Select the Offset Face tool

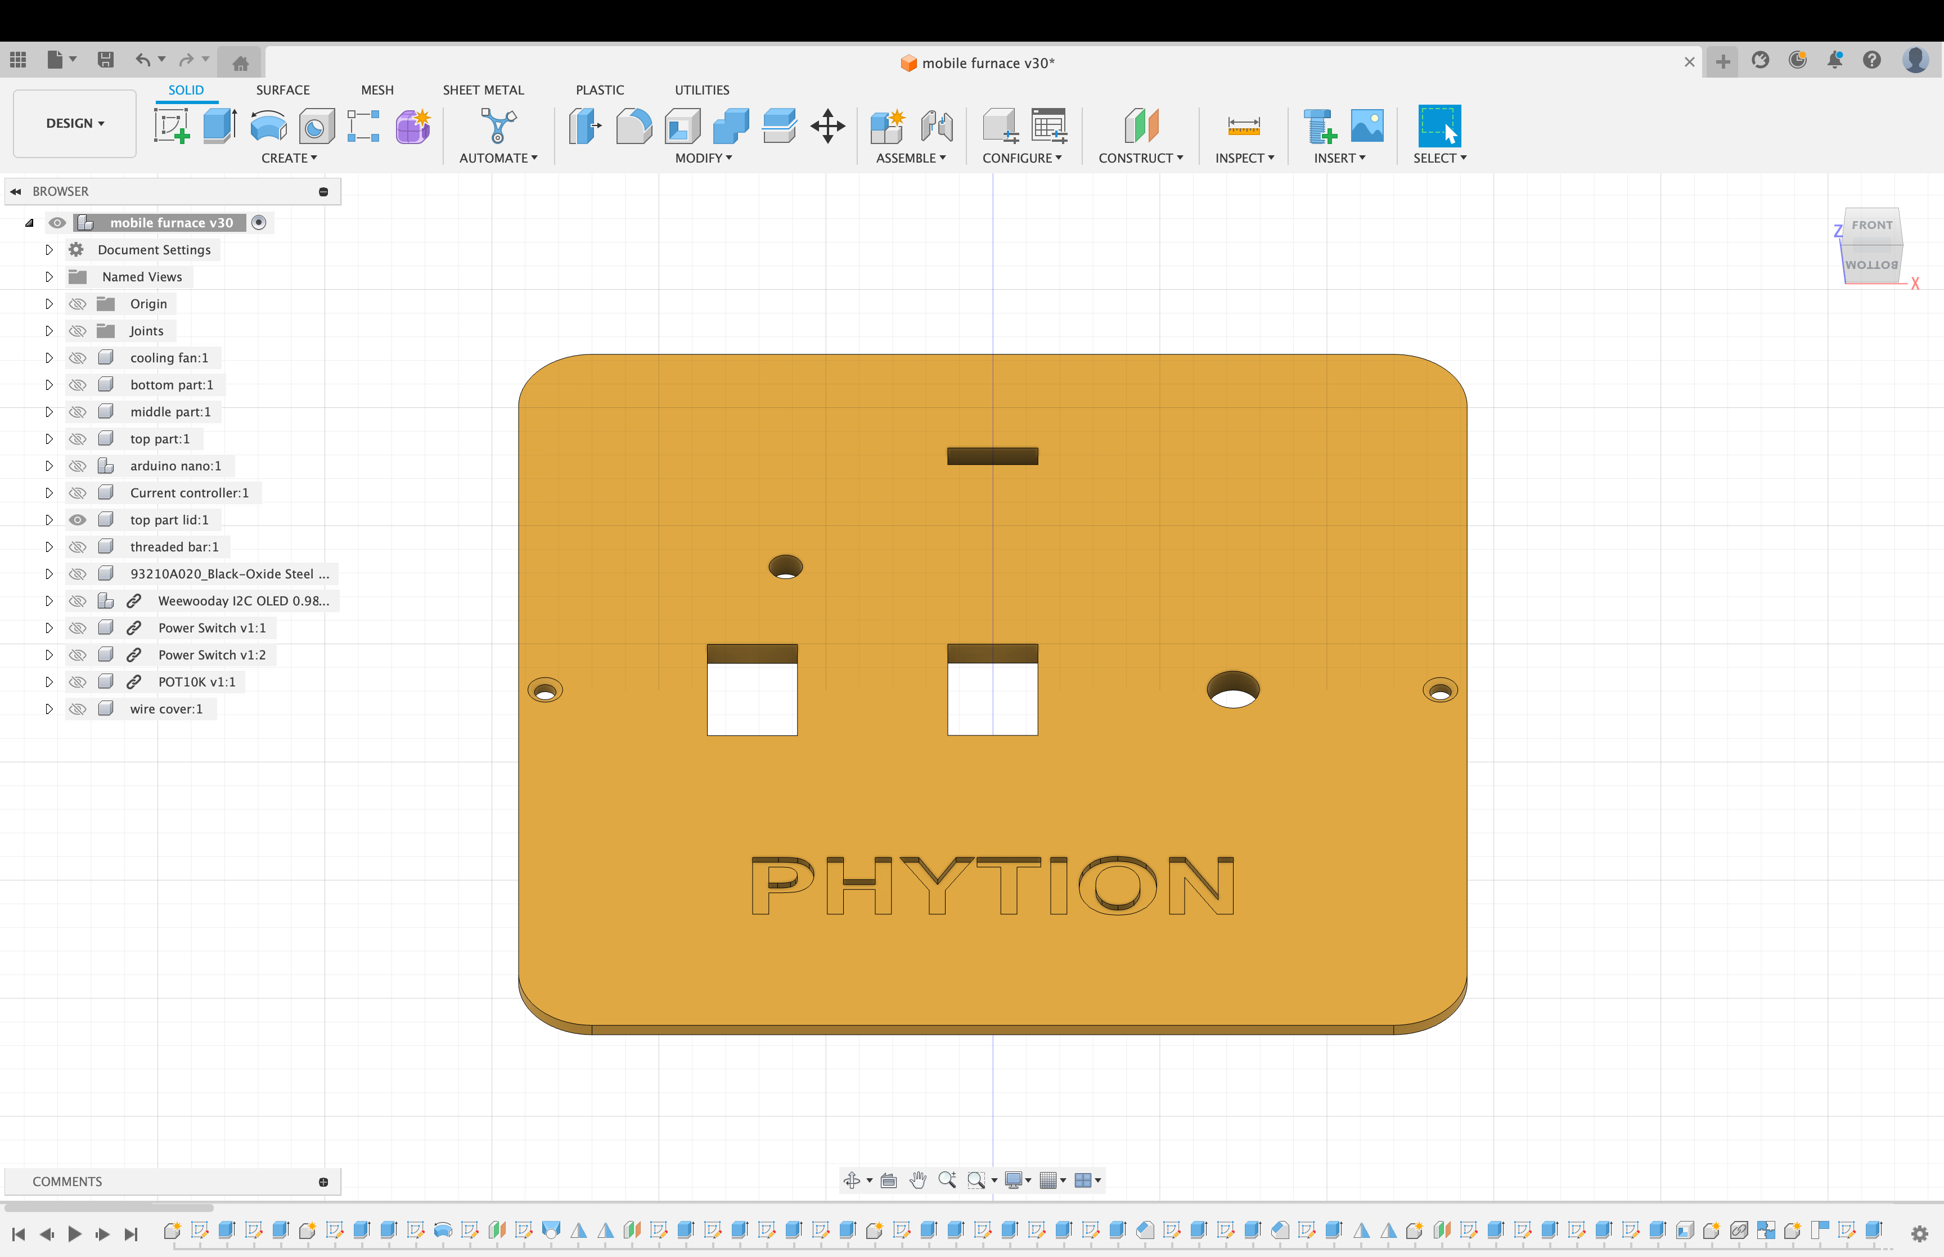tap(780, 127)
